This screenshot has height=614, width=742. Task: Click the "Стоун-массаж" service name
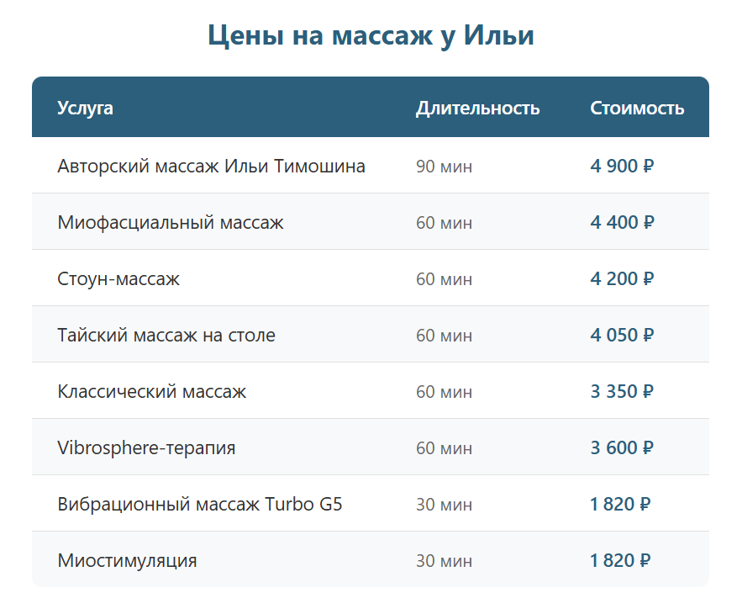118,279
